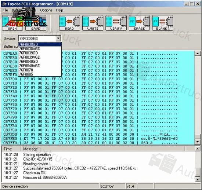
Task: Select 76F0085 device entry
Action: [40, 74]
